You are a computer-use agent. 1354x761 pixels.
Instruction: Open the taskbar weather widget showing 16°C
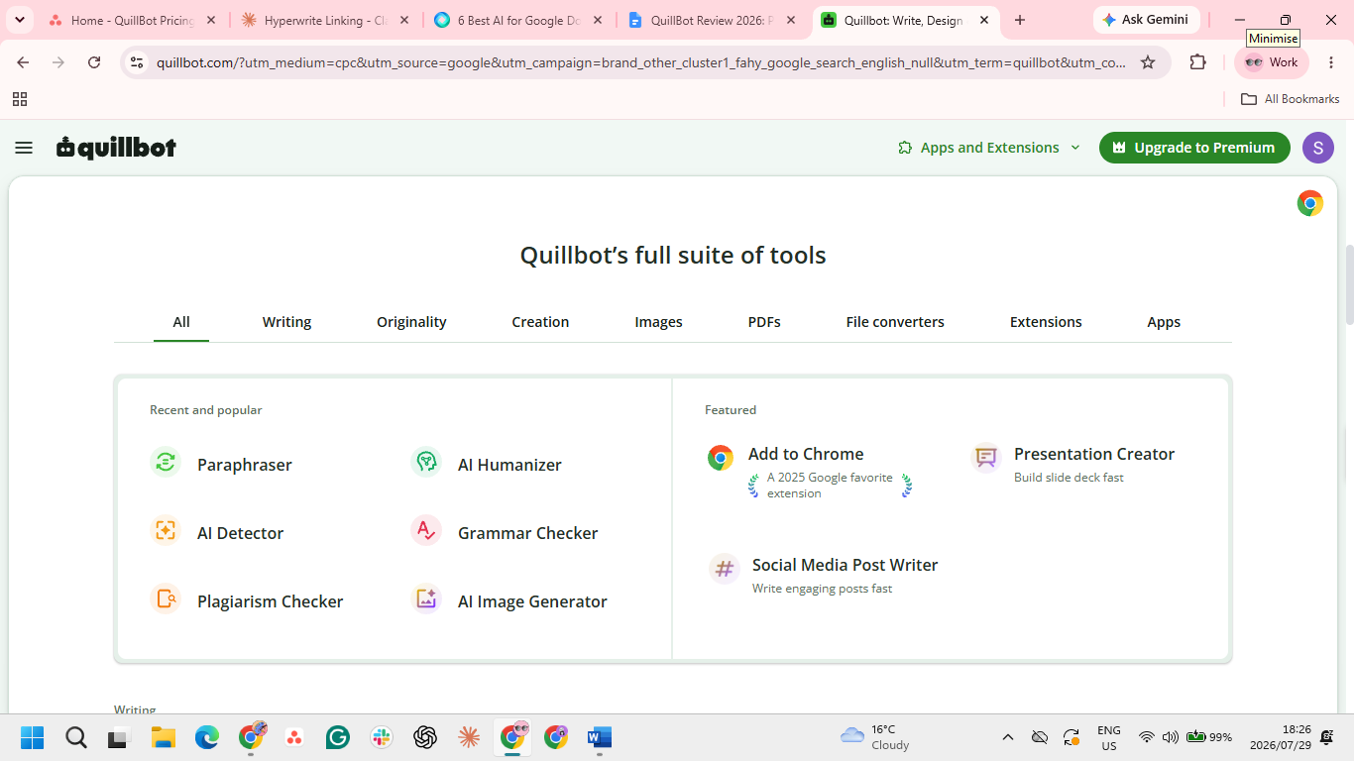(x=874, y=737)
